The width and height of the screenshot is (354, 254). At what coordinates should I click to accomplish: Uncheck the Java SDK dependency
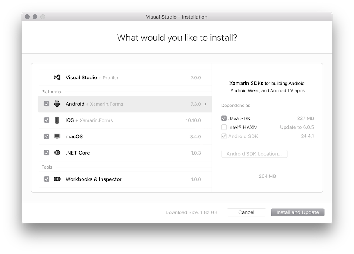(x=224, y=118)
